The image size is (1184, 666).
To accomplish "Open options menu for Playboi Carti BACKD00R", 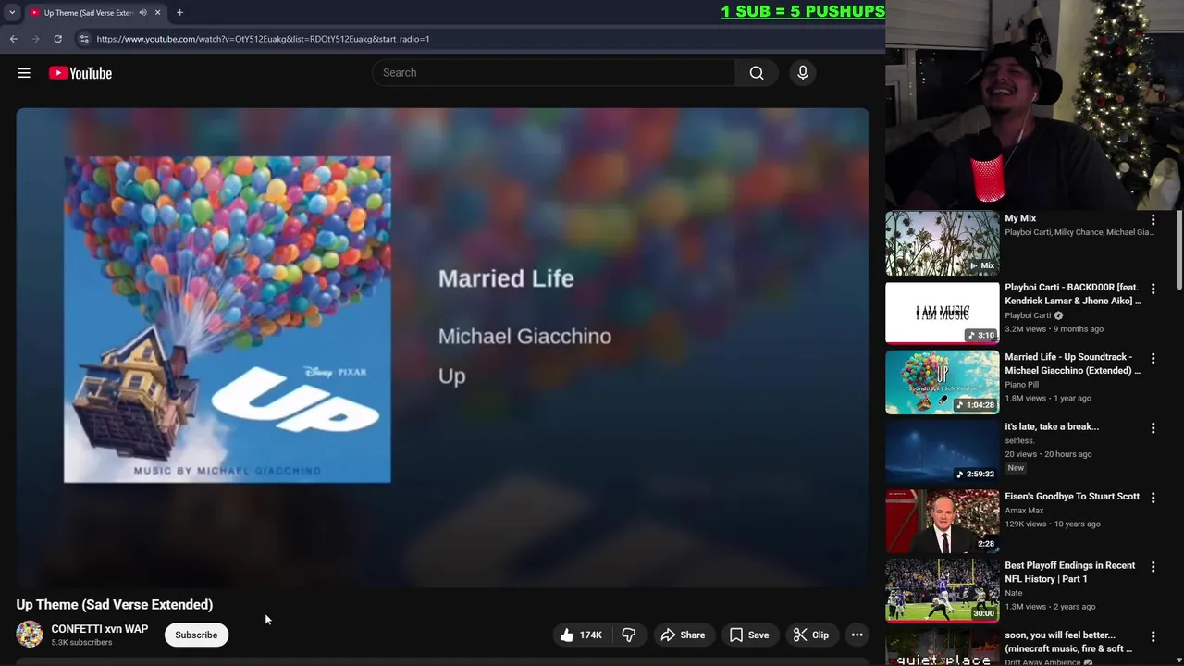I will pos(1153,290).
